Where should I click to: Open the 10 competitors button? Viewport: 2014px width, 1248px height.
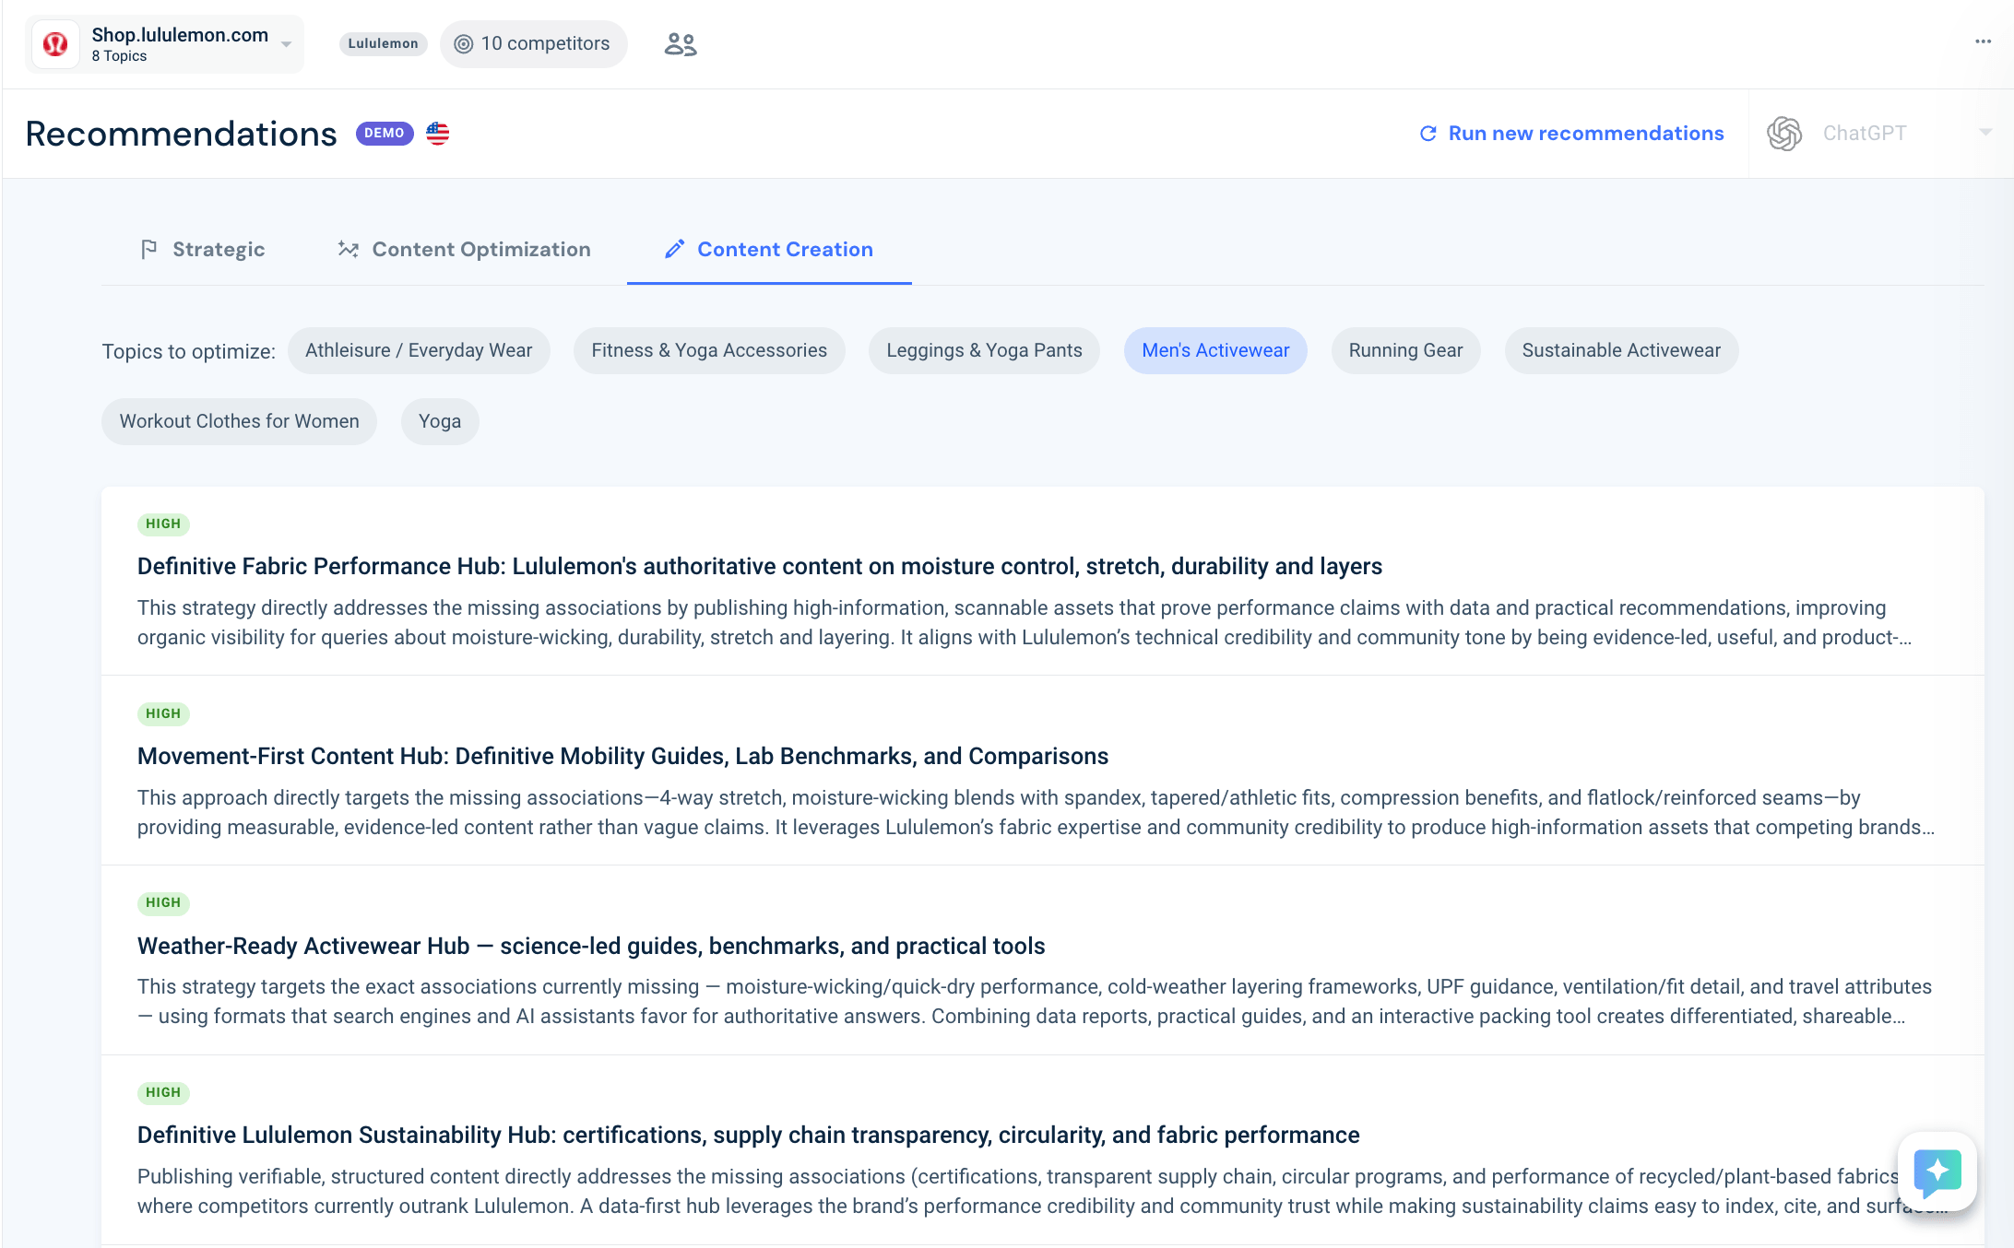[x=533, y=44]
